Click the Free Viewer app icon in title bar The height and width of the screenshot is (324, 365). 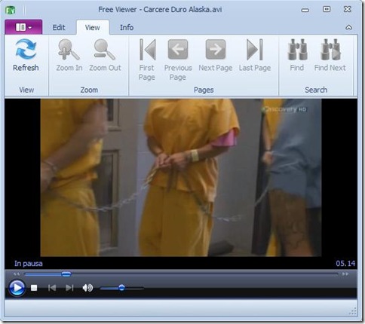tap(11, 10)
